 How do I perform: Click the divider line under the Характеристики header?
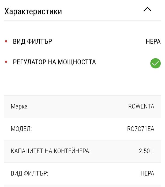tap(82, 21)
